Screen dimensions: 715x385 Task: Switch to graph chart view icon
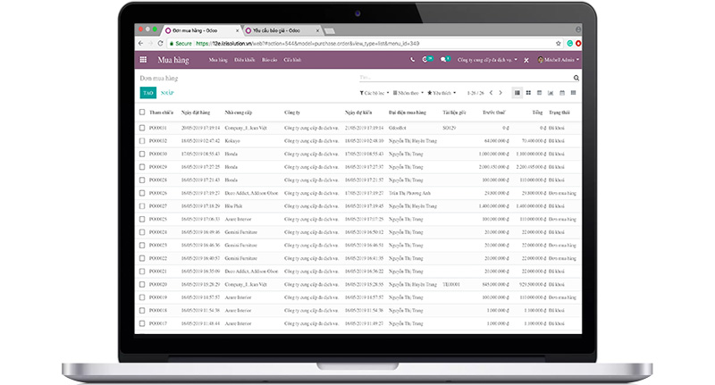click(x=551, y=93)
